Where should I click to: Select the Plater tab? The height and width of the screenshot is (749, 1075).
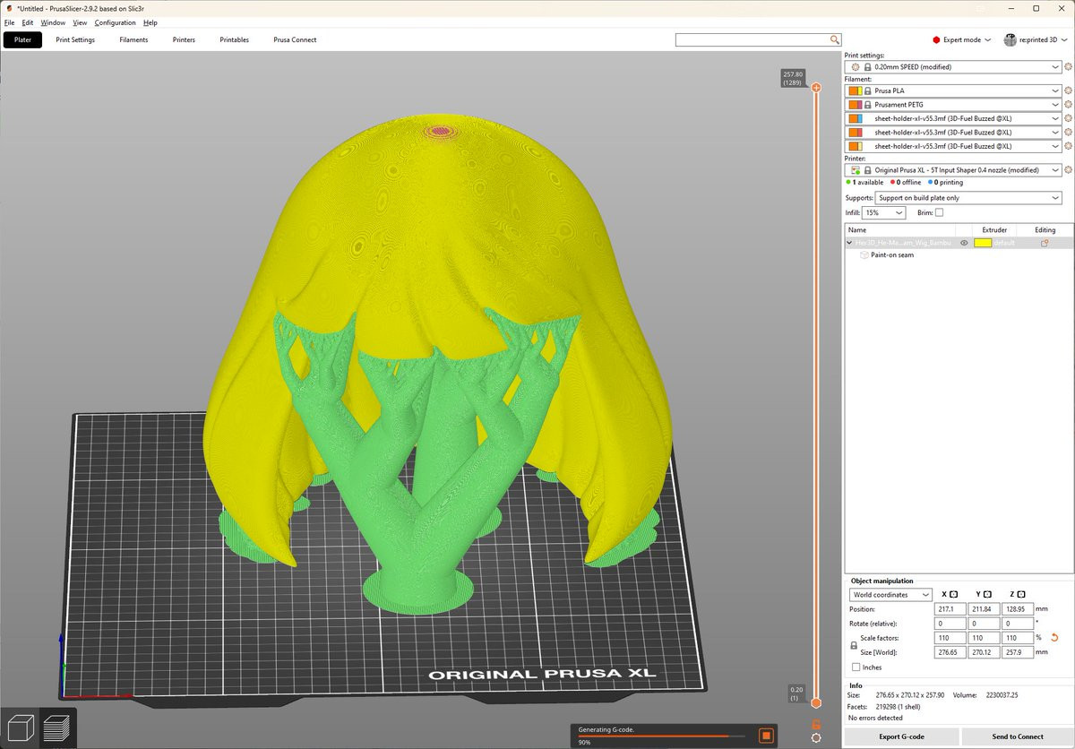pos(23,39)
